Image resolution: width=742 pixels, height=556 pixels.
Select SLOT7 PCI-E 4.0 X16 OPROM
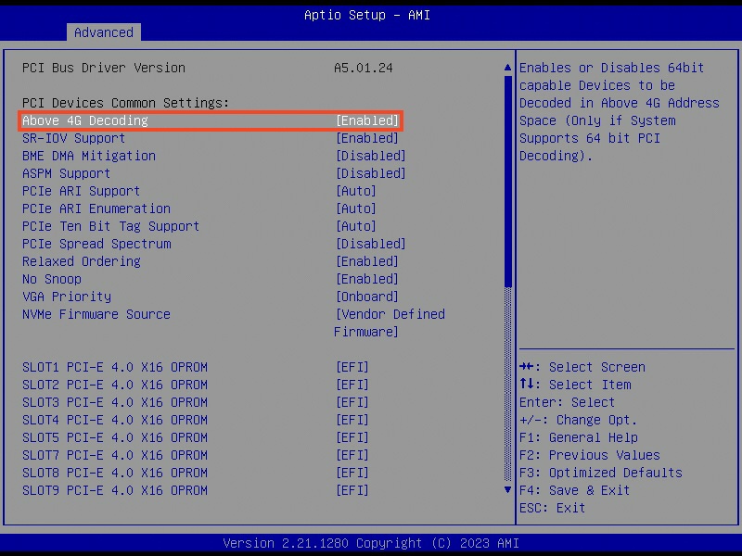pyautogui.click(x=196, y=455)
